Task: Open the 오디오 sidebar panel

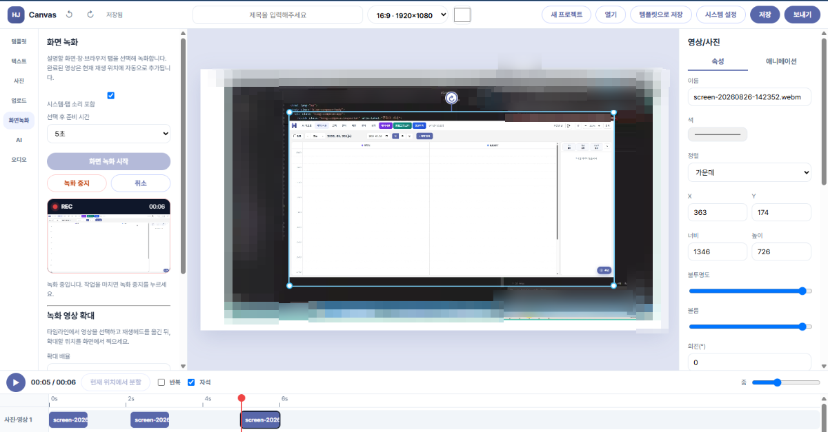Action: click(19, 159)
